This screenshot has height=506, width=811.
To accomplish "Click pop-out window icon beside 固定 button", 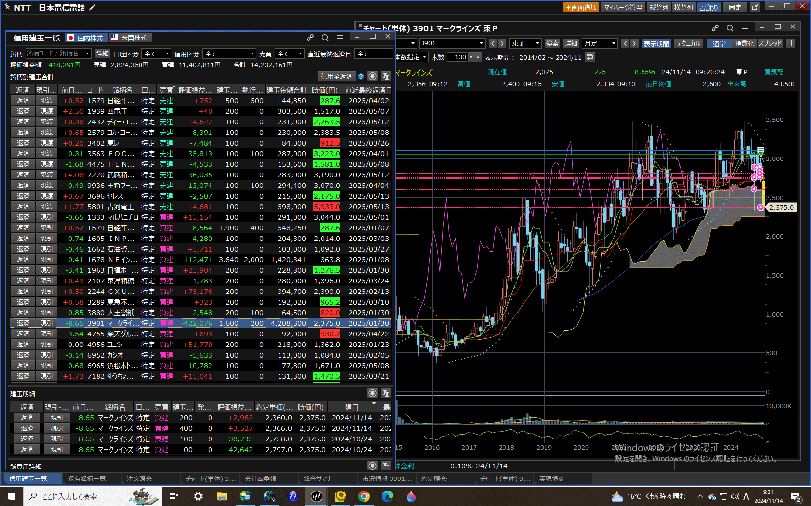I will (755, 7).
